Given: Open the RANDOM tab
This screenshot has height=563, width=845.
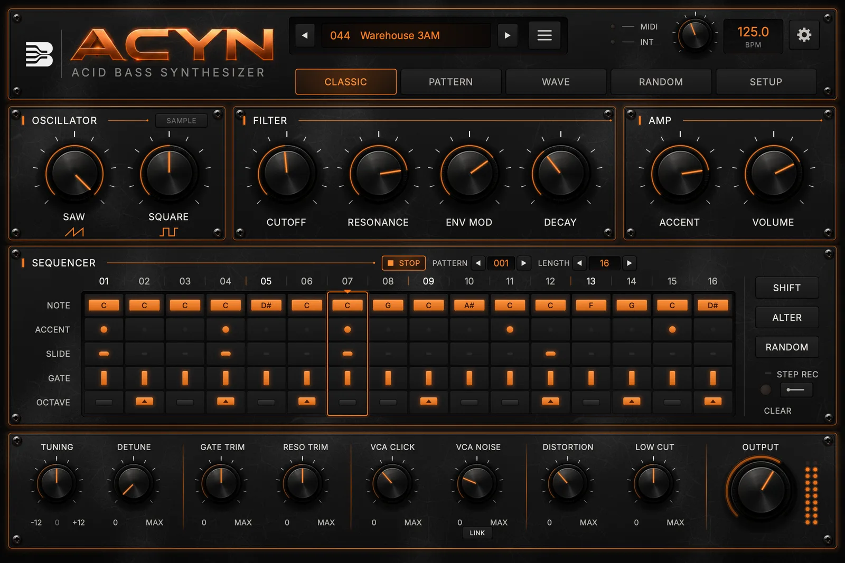Looking at the screenshot, I should click(x=661, y=82).
